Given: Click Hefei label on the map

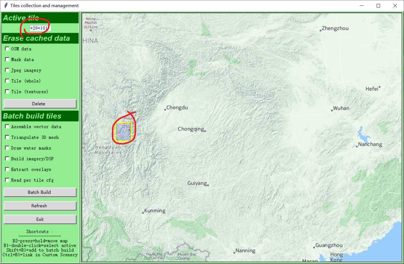Looking at the screenshot, I should 372,89.
